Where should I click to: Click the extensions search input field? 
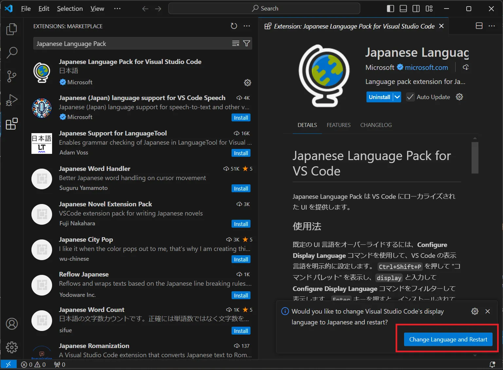point(133,44)
